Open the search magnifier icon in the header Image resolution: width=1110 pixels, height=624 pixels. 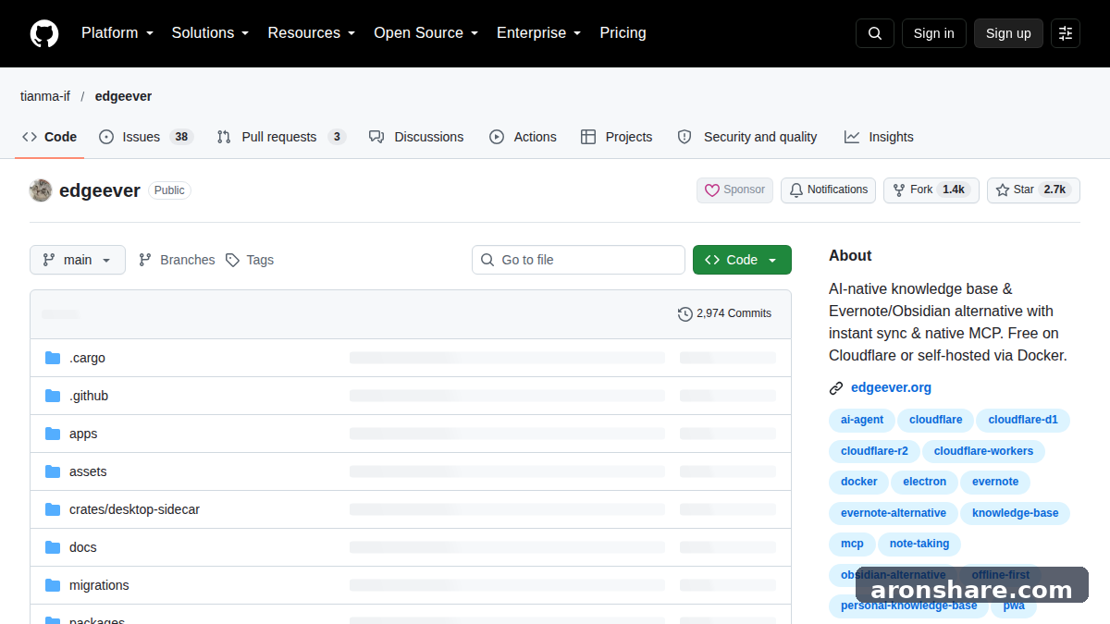point(875,33)
